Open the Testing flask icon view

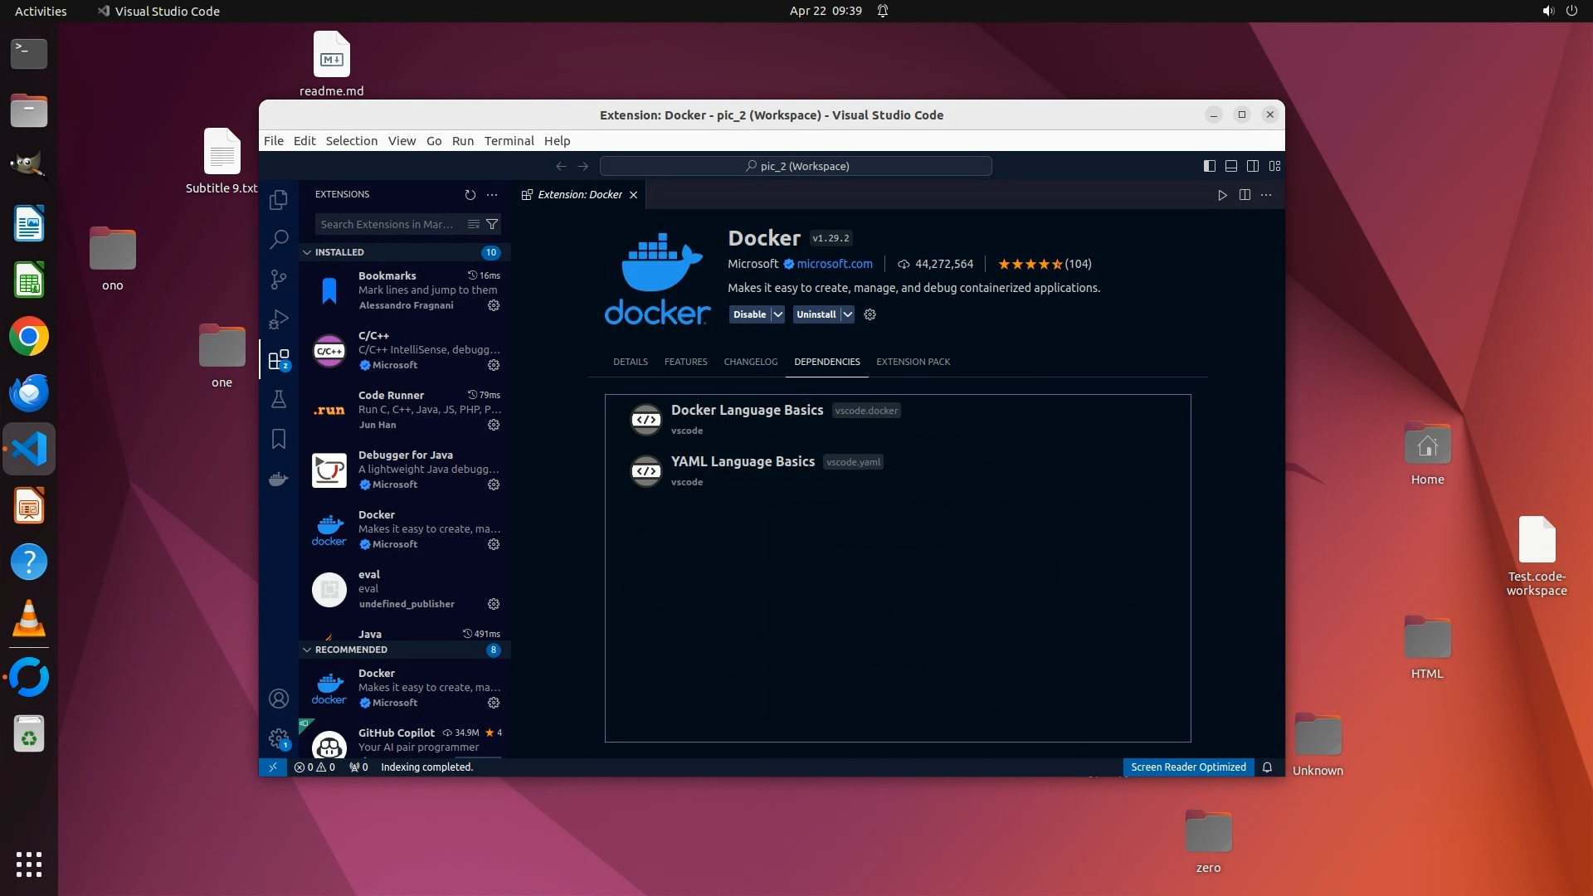pos(279,399)
